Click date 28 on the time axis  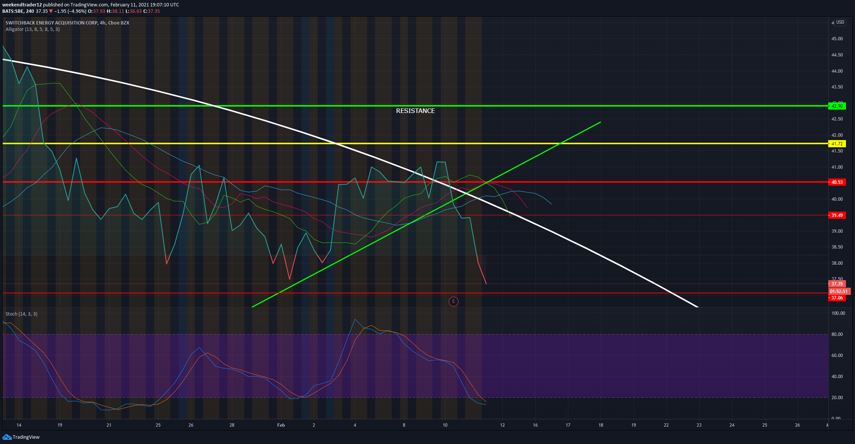232,425
